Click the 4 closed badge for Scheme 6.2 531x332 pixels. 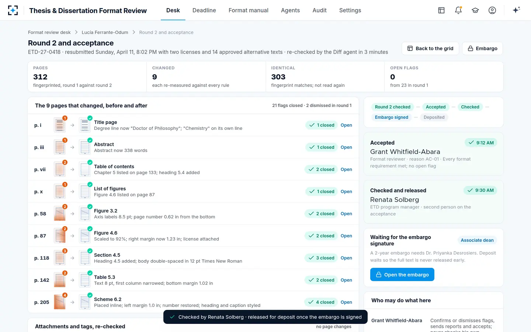tap(321, 302)
